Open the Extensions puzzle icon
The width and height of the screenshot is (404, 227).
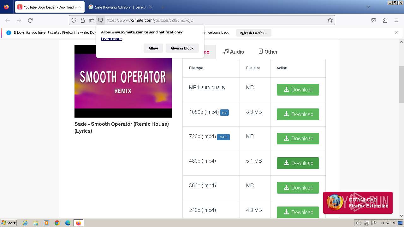click(385, 20)
